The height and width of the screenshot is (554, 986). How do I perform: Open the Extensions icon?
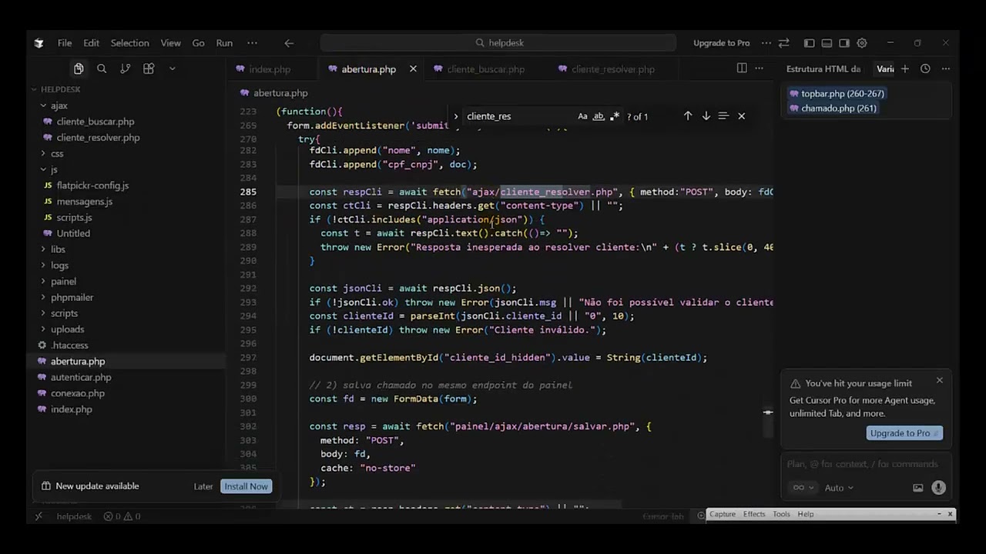(x=149, y=68)
